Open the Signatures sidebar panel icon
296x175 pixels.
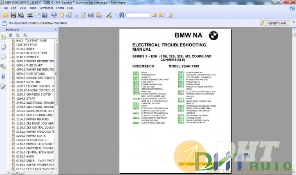(x=3, y=87)
